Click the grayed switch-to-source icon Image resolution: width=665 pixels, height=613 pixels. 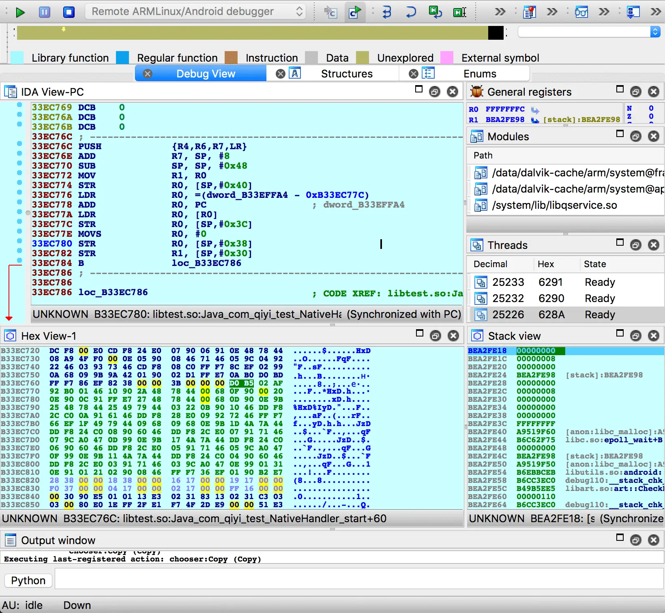330,12
